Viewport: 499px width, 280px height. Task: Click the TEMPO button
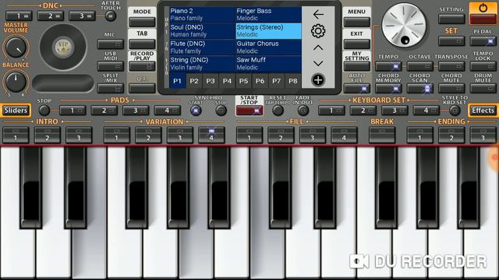click(x=388, y=66)
